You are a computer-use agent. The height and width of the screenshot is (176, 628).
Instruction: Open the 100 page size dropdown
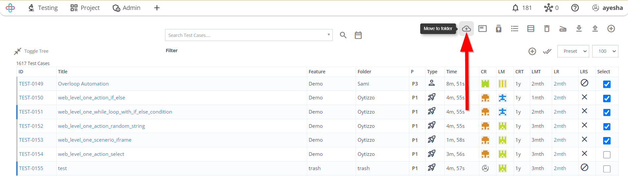(605, 51)
